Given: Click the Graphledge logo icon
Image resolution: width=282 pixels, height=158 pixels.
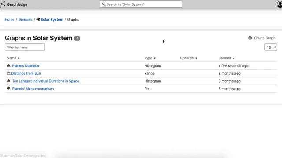Looking at the screenshot, I should point(3,4).
